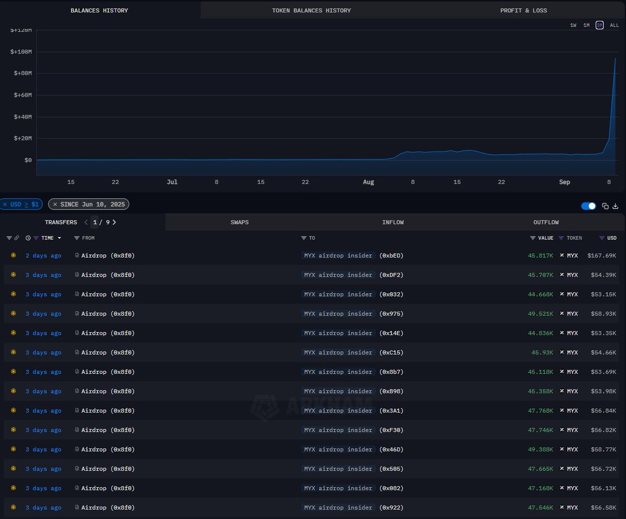Viewport: 626px width, 519px height.
Task: Open the Profit & Loss tab
Action: (x=524, y=10)
